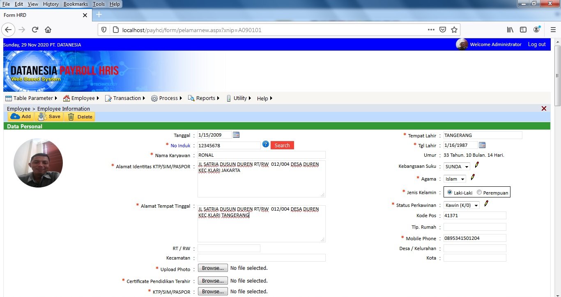The image size is (561, 297).
Task: Expand the Reports menu
Action: point(204,98)
